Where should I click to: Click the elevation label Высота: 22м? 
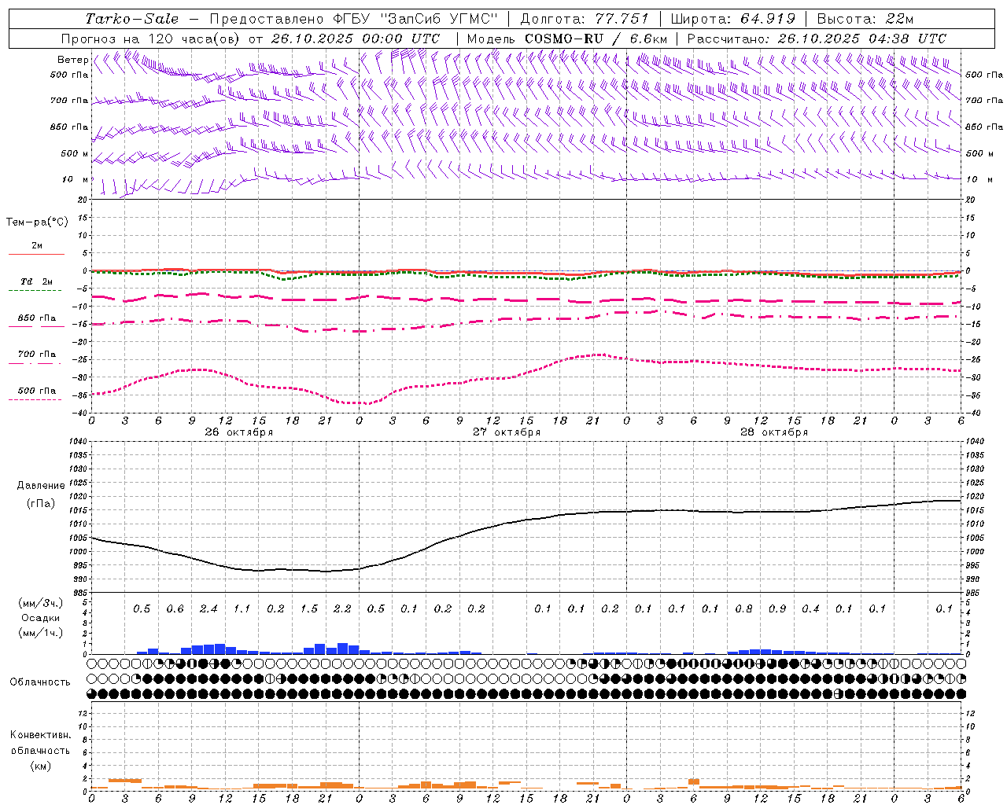click(x=865, y=19)
